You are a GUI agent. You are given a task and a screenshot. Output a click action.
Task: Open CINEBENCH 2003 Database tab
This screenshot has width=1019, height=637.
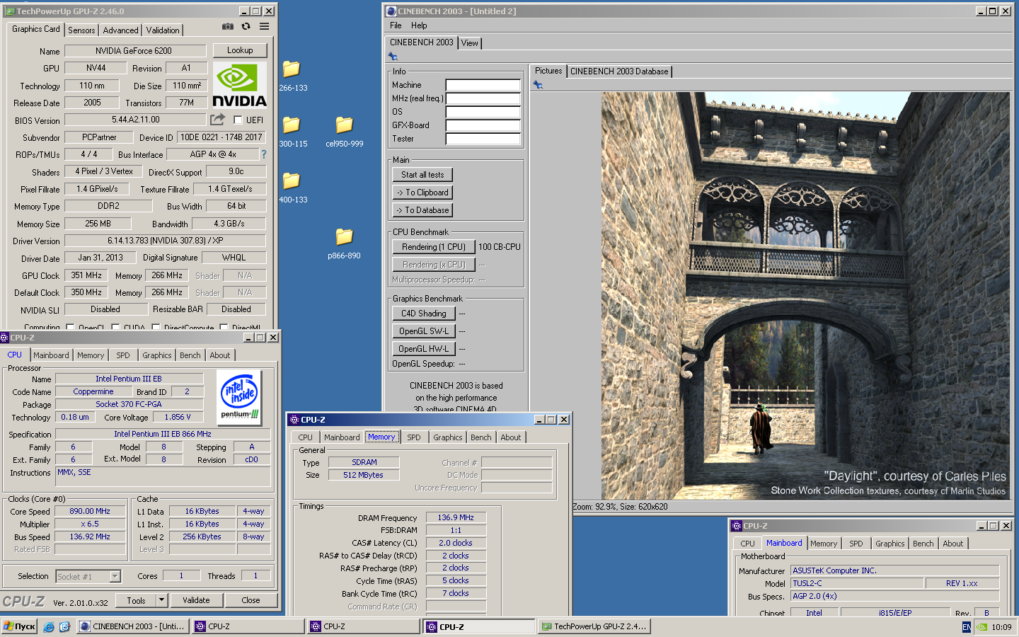coord(619,71)
